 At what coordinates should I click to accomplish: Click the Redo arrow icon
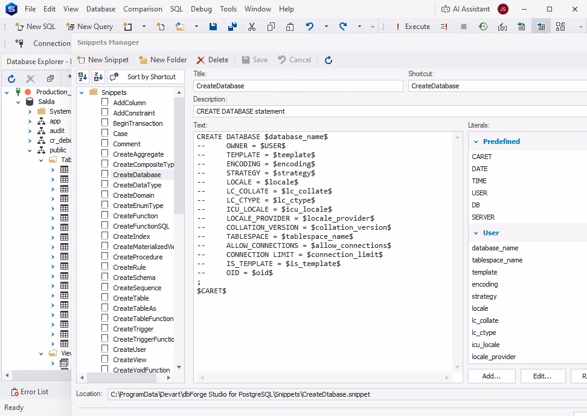[x=343, y=27]
